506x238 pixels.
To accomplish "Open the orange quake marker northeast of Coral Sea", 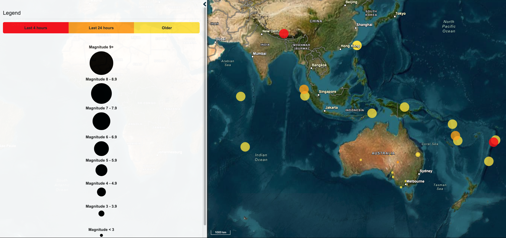I will pos(455,135).
